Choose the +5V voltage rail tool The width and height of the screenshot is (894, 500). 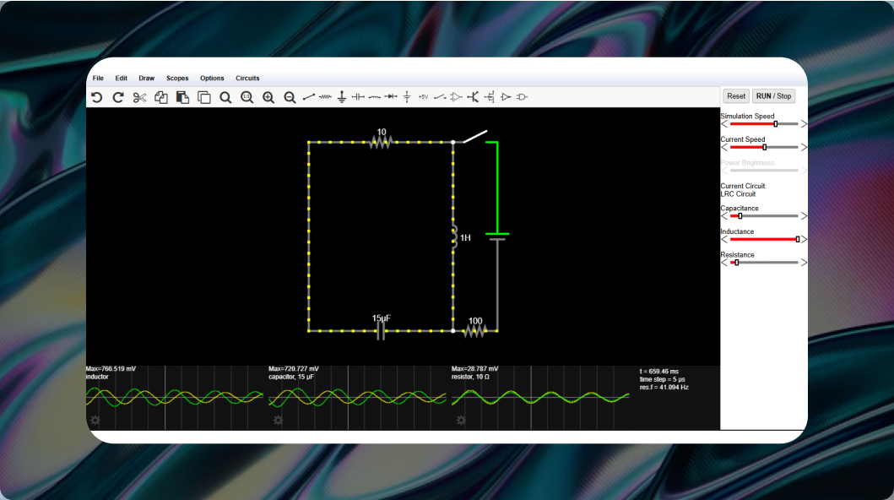coord(423,97)
